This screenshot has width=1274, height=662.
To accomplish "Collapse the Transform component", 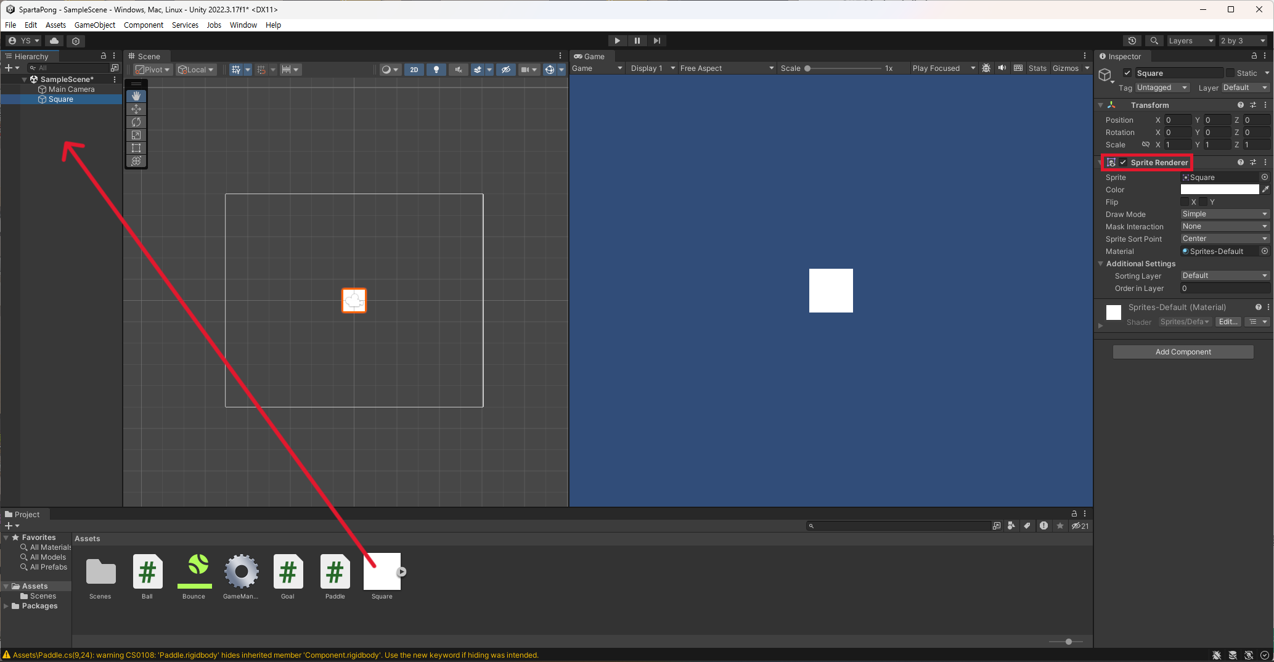I will (1101, 105).
